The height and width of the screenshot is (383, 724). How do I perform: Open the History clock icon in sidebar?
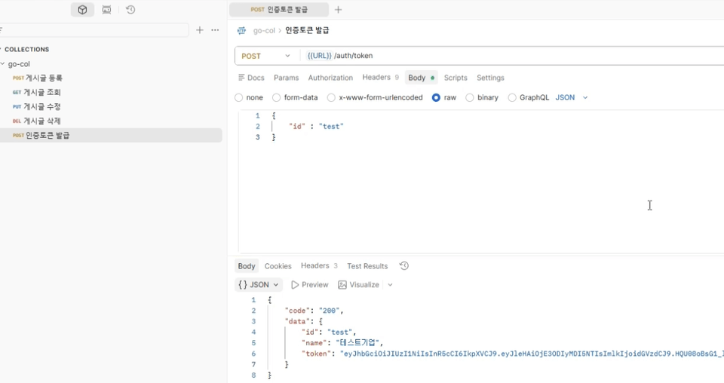[x=130, y=10]
